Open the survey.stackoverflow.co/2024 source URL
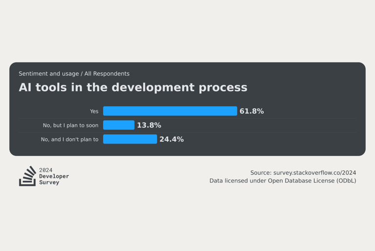Screen dimensions: 375x251 pos(314,173)
